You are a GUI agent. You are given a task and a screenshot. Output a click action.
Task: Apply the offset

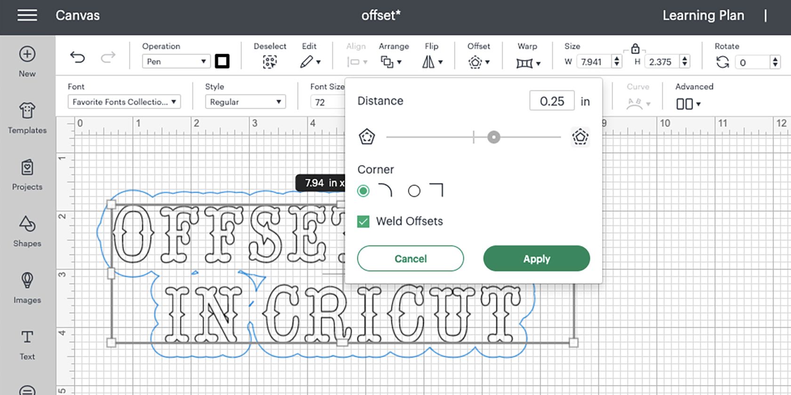537,259
